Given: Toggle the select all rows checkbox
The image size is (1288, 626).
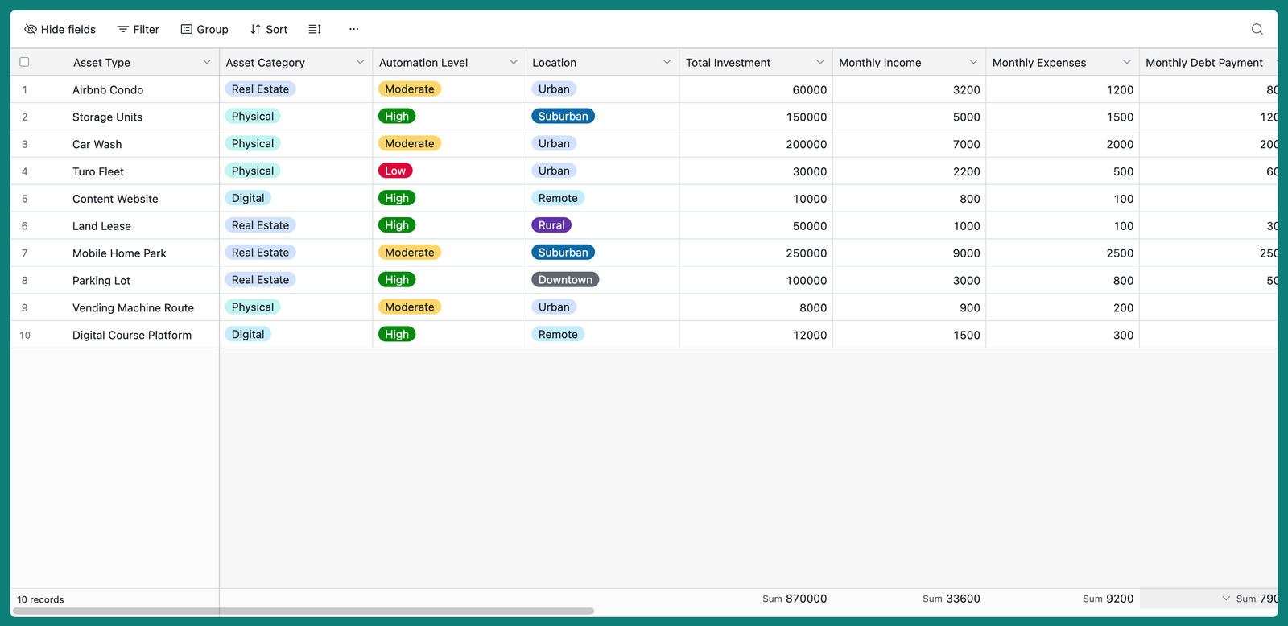Looking at the screenshot, I should 24,62.
